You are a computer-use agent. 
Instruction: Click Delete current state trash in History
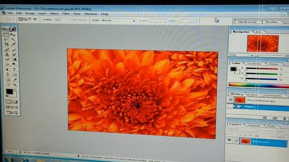(x=284, y=118)
